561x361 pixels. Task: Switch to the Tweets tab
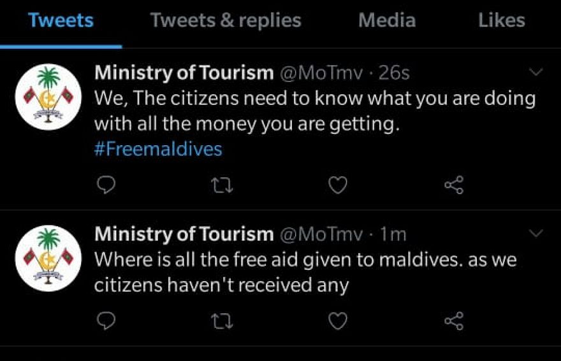click(61, 21)
